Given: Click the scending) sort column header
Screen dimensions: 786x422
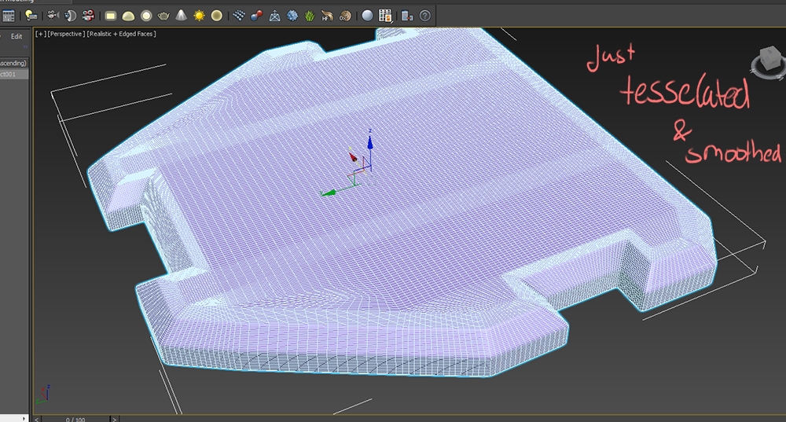Looking at the screenshot, I should tap(14, 63).
